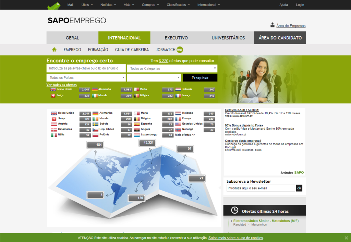
Task: Expand the Notícias top menu
Action: [x=108, y=5]
